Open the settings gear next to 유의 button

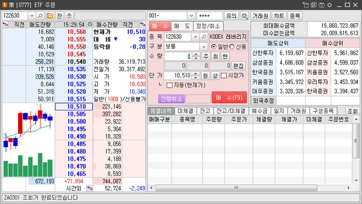tap(244, 16)
